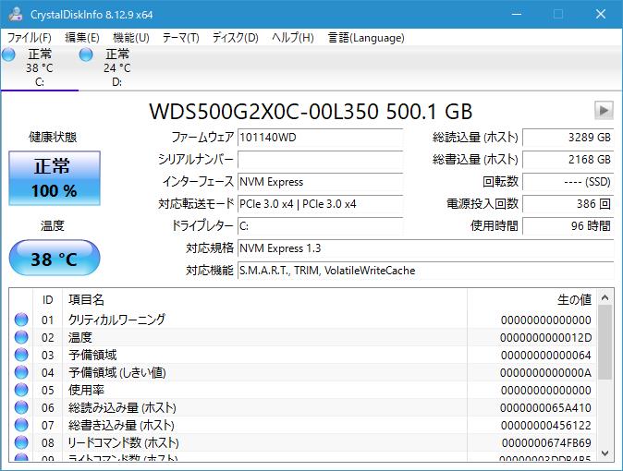Click the blue status orb for drive C:
The height and width of the screenshot is (471, 623).
(8, 54)
